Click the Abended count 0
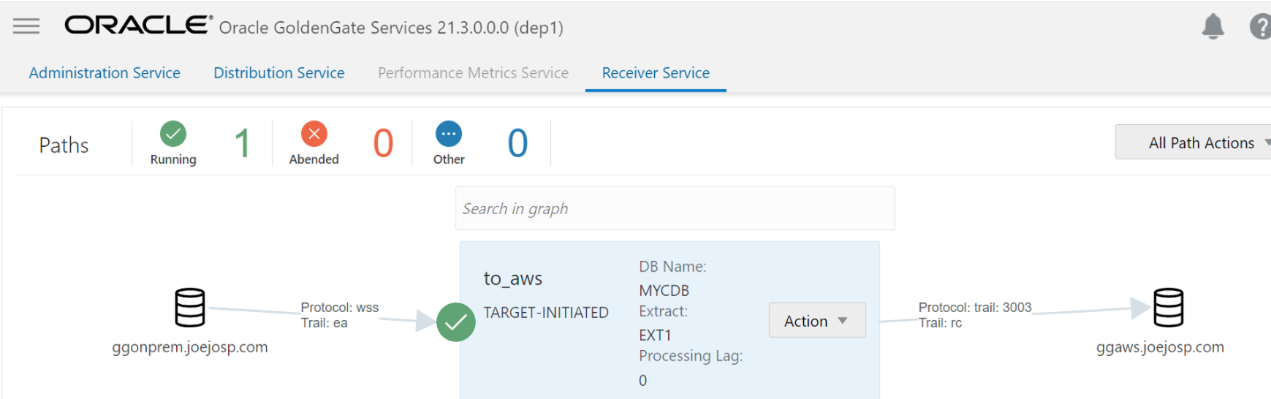This screenshot has height=399, width=1271. [x=383, y=143]
